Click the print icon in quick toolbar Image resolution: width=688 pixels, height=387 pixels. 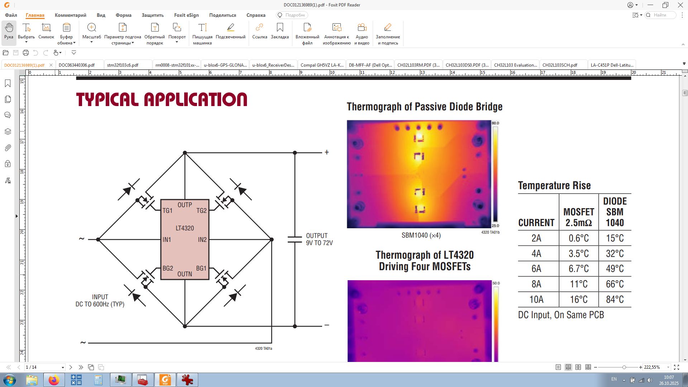point(26,53)
